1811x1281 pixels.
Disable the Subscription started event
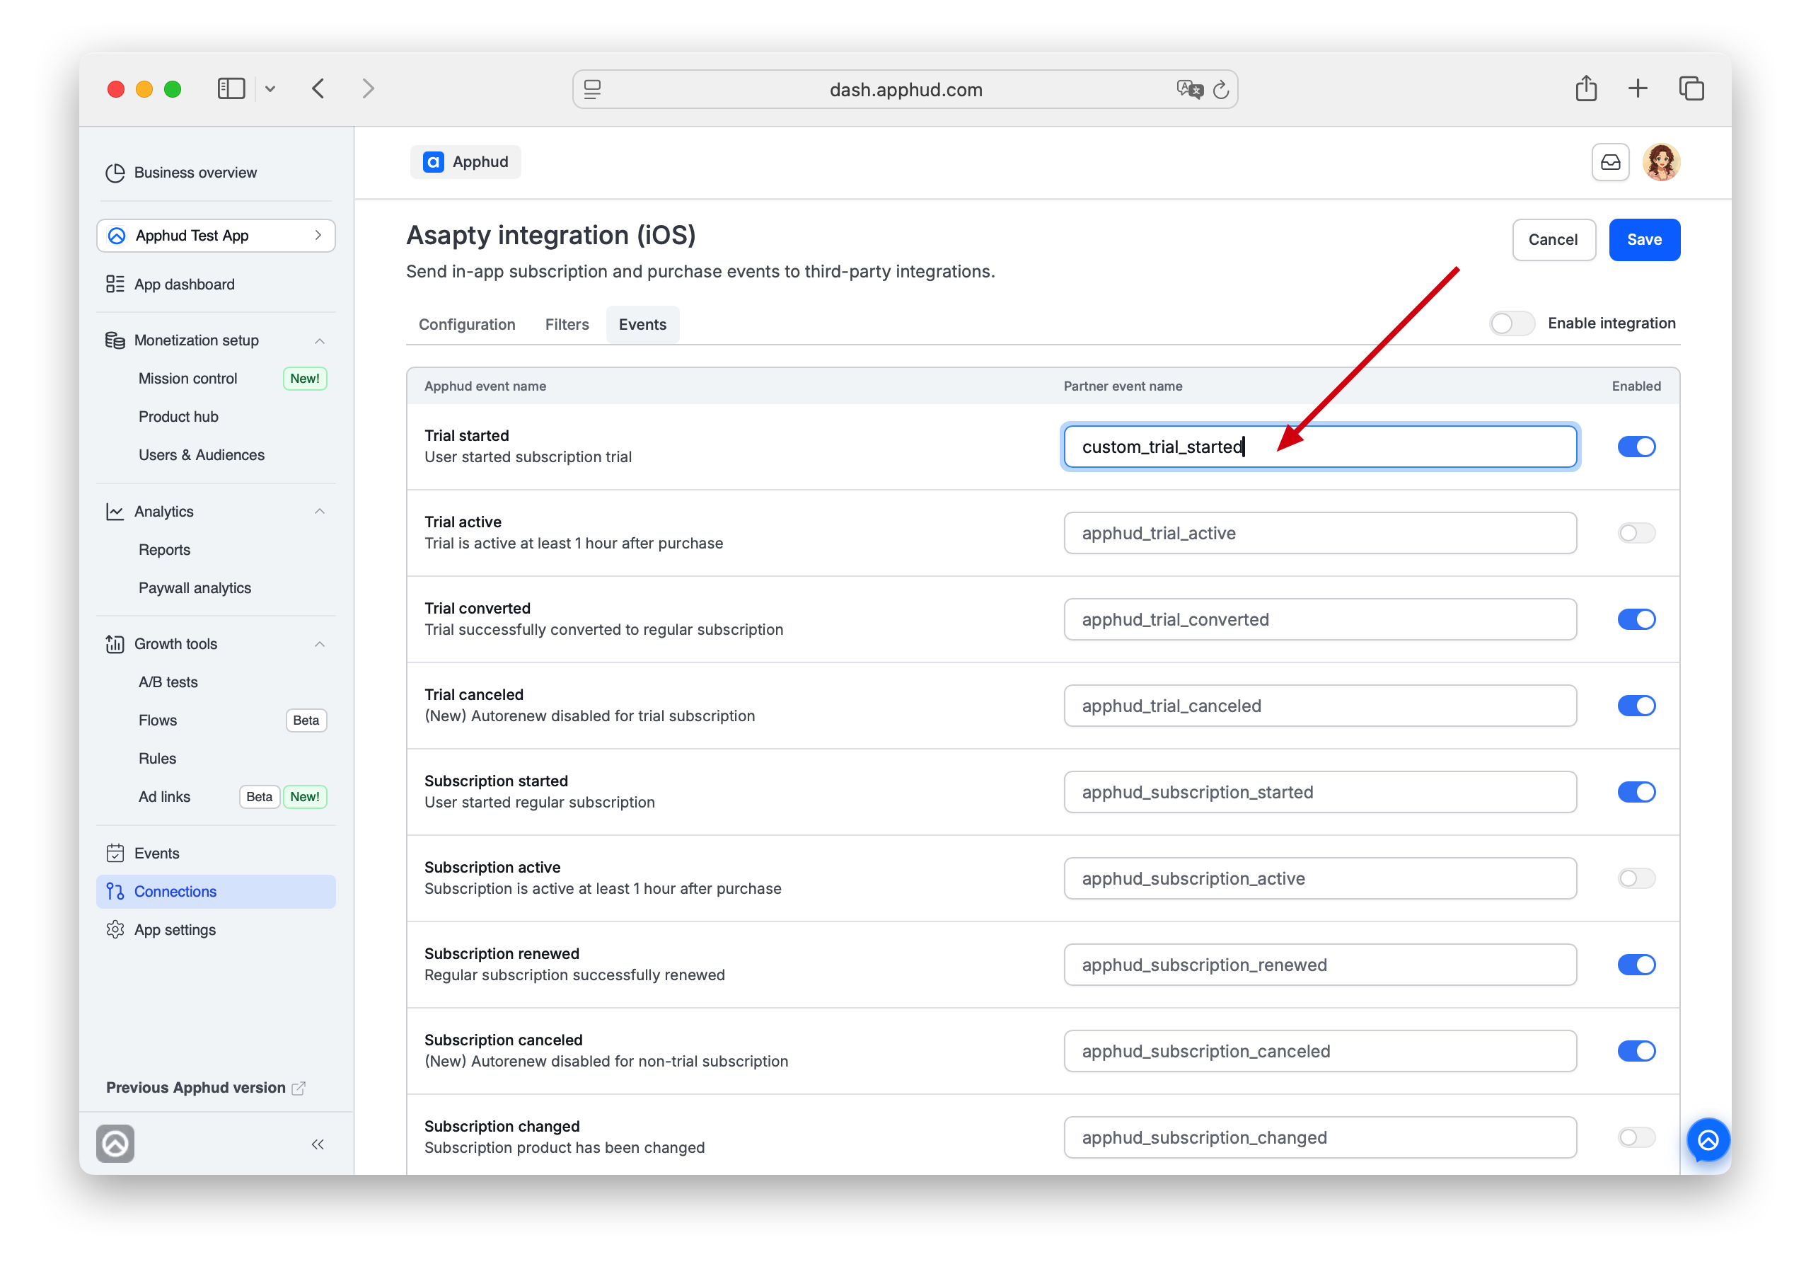[1637, 793]
